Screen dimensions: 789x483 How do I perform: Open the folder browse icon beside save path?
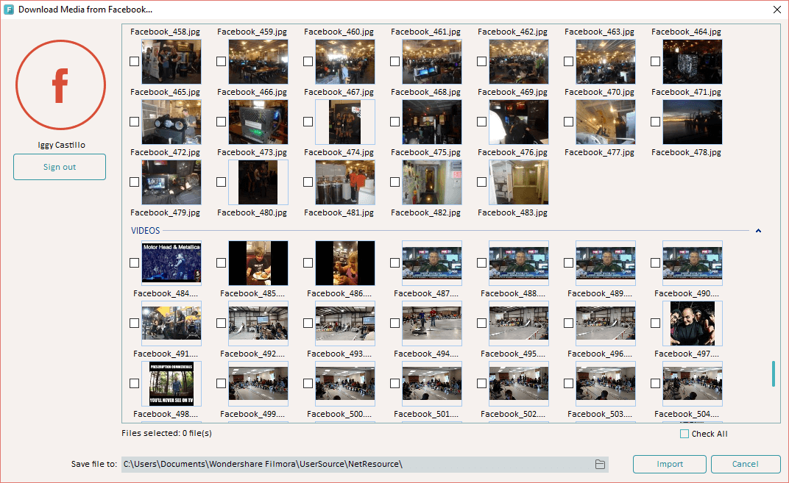600,464
